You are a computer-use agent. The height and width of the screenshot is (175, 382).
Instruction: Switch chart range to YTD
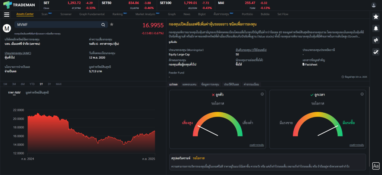tap(32, 84)
